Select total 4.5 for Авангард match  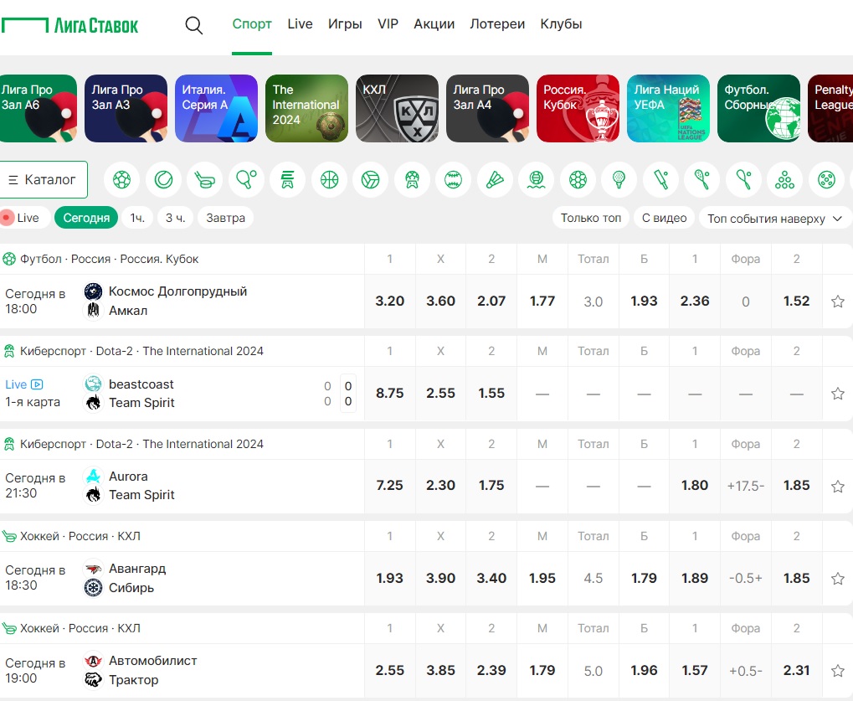point(593,578)
